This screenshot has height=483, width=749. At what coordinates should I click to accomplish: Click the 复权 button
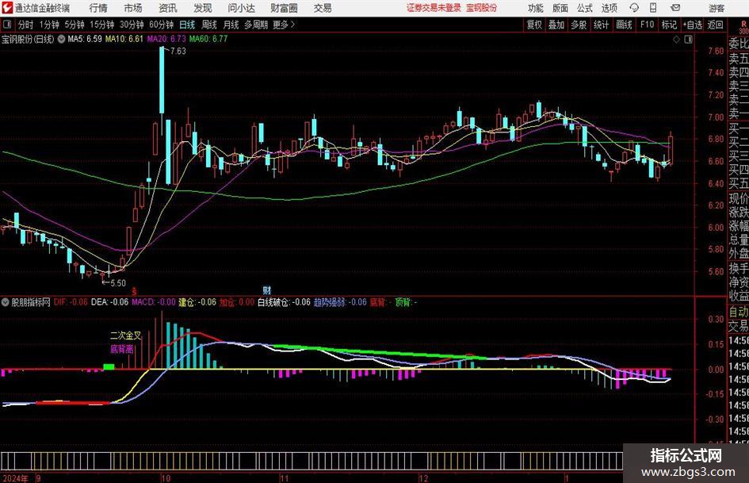point(534,25)
